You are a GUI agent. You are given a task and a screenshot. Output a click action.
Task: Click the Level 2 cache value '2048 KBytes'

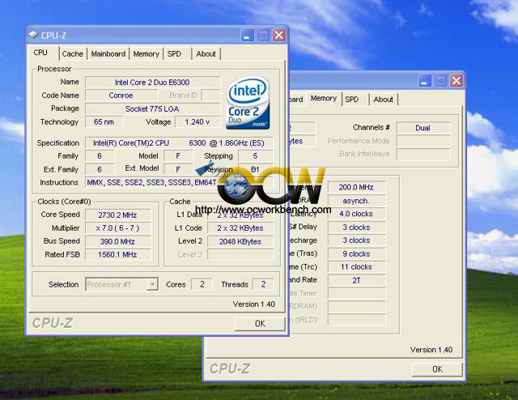pos(240,241)
